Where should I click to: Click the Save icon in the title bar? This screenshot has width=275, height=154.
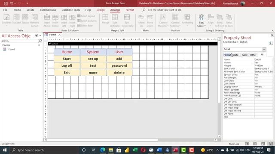pos(6,3)
